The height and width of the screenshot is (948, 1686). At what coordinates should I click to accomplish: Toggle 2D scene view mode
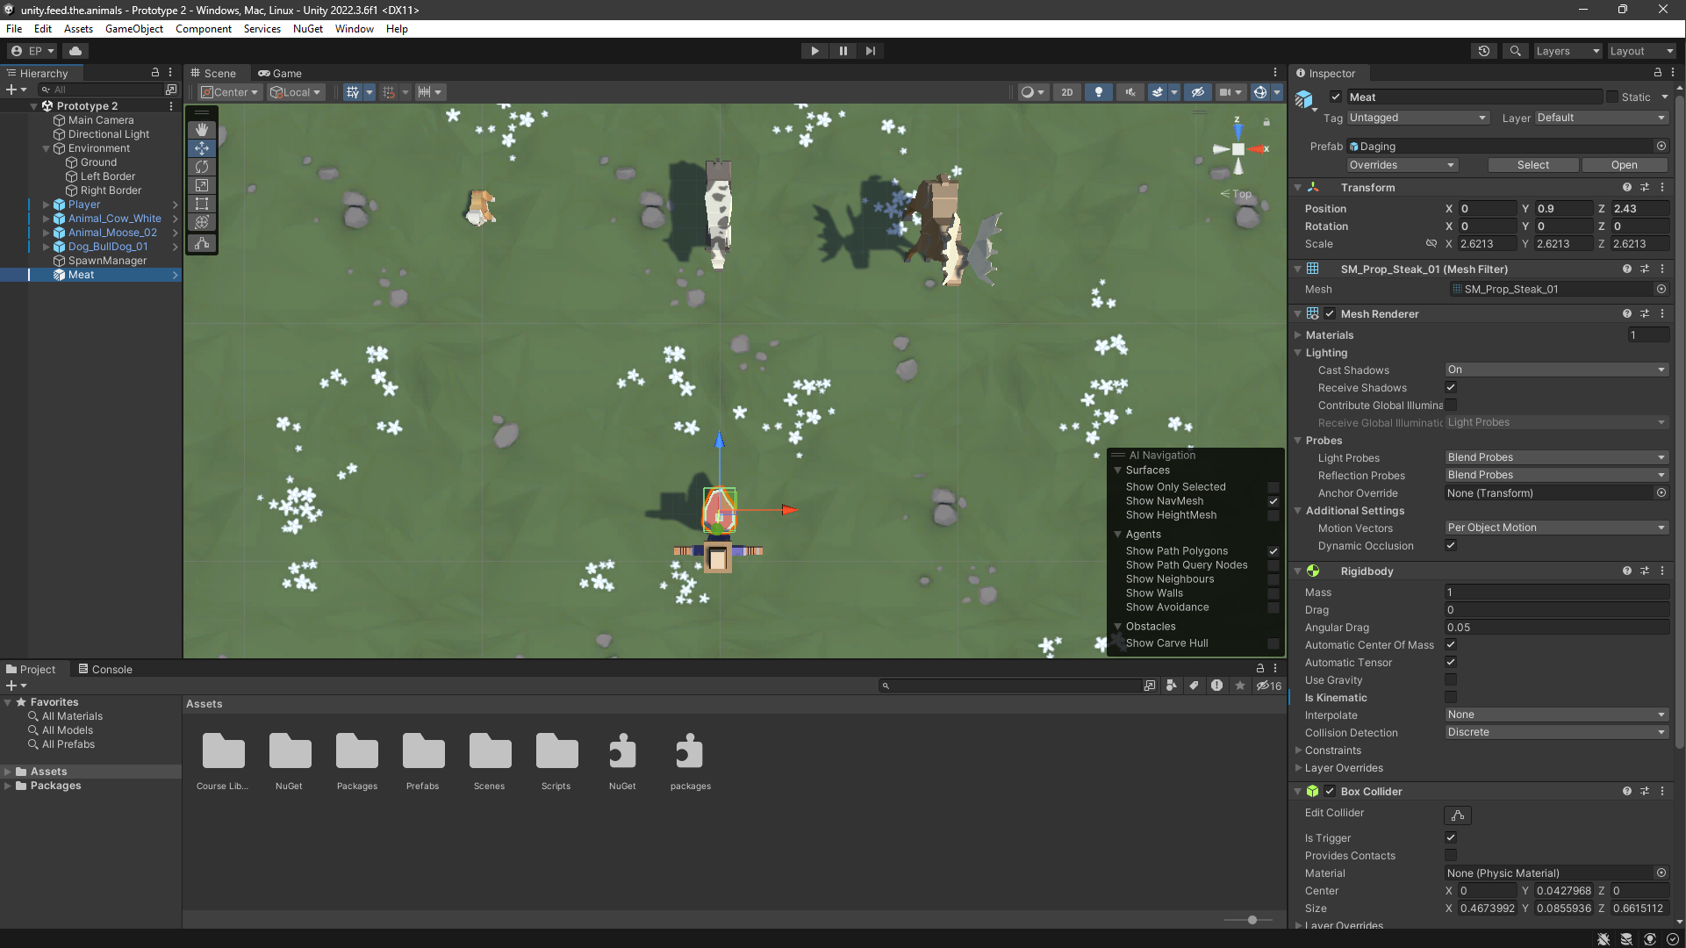[1066, 92]
